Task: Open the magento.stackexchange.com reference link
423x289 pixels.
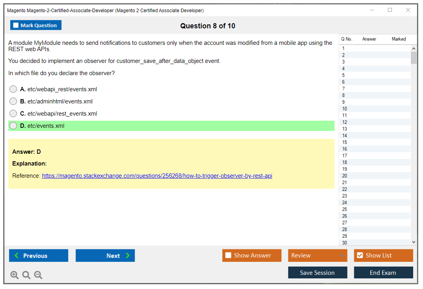Action: point(157,176)
